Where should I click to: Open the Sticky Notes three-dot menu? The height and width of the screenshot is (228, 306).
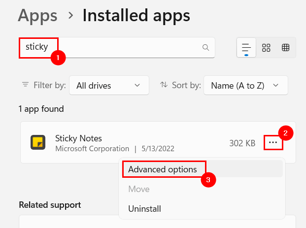(273, 143)
